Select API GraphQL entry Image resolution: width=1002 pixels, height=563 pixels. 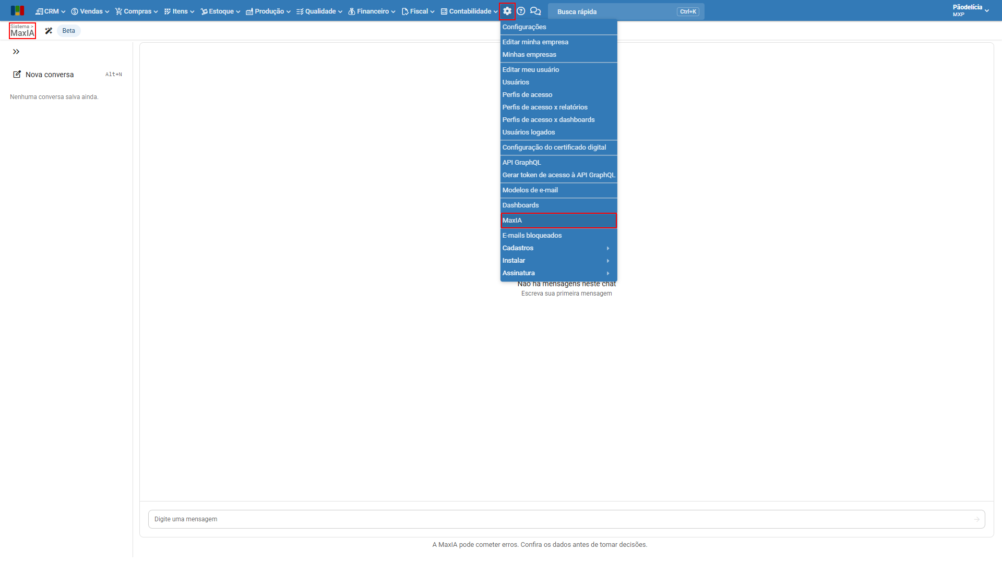pos(558,163)
